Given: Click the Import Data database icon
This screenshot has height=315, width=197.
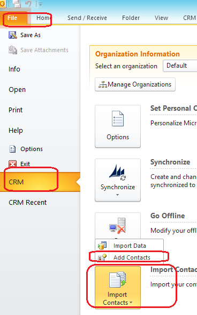Looking at the screenshot, I should click(x=102, y=246).
